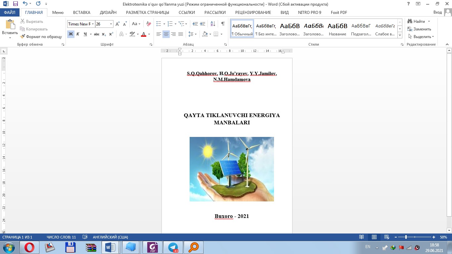This screenshot has height=254, width=452.
Task: Toggle center alignment of paragraph
Action: click(166, 34)
